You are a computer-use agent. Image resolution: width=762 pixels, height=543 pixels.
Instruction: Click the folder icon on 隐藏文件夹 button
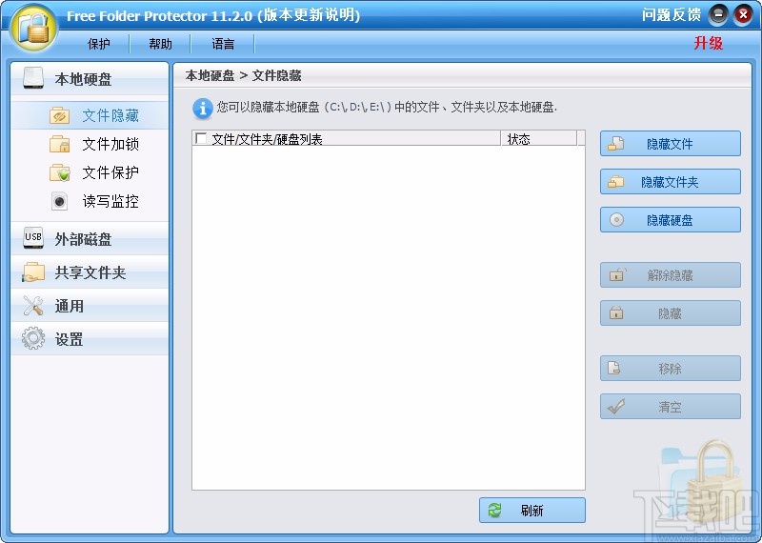pos(615,182)
